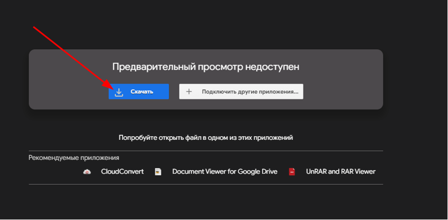The image size is (448, 220).
Task: Click the blue Скачать download button
Action: point(139,91)
